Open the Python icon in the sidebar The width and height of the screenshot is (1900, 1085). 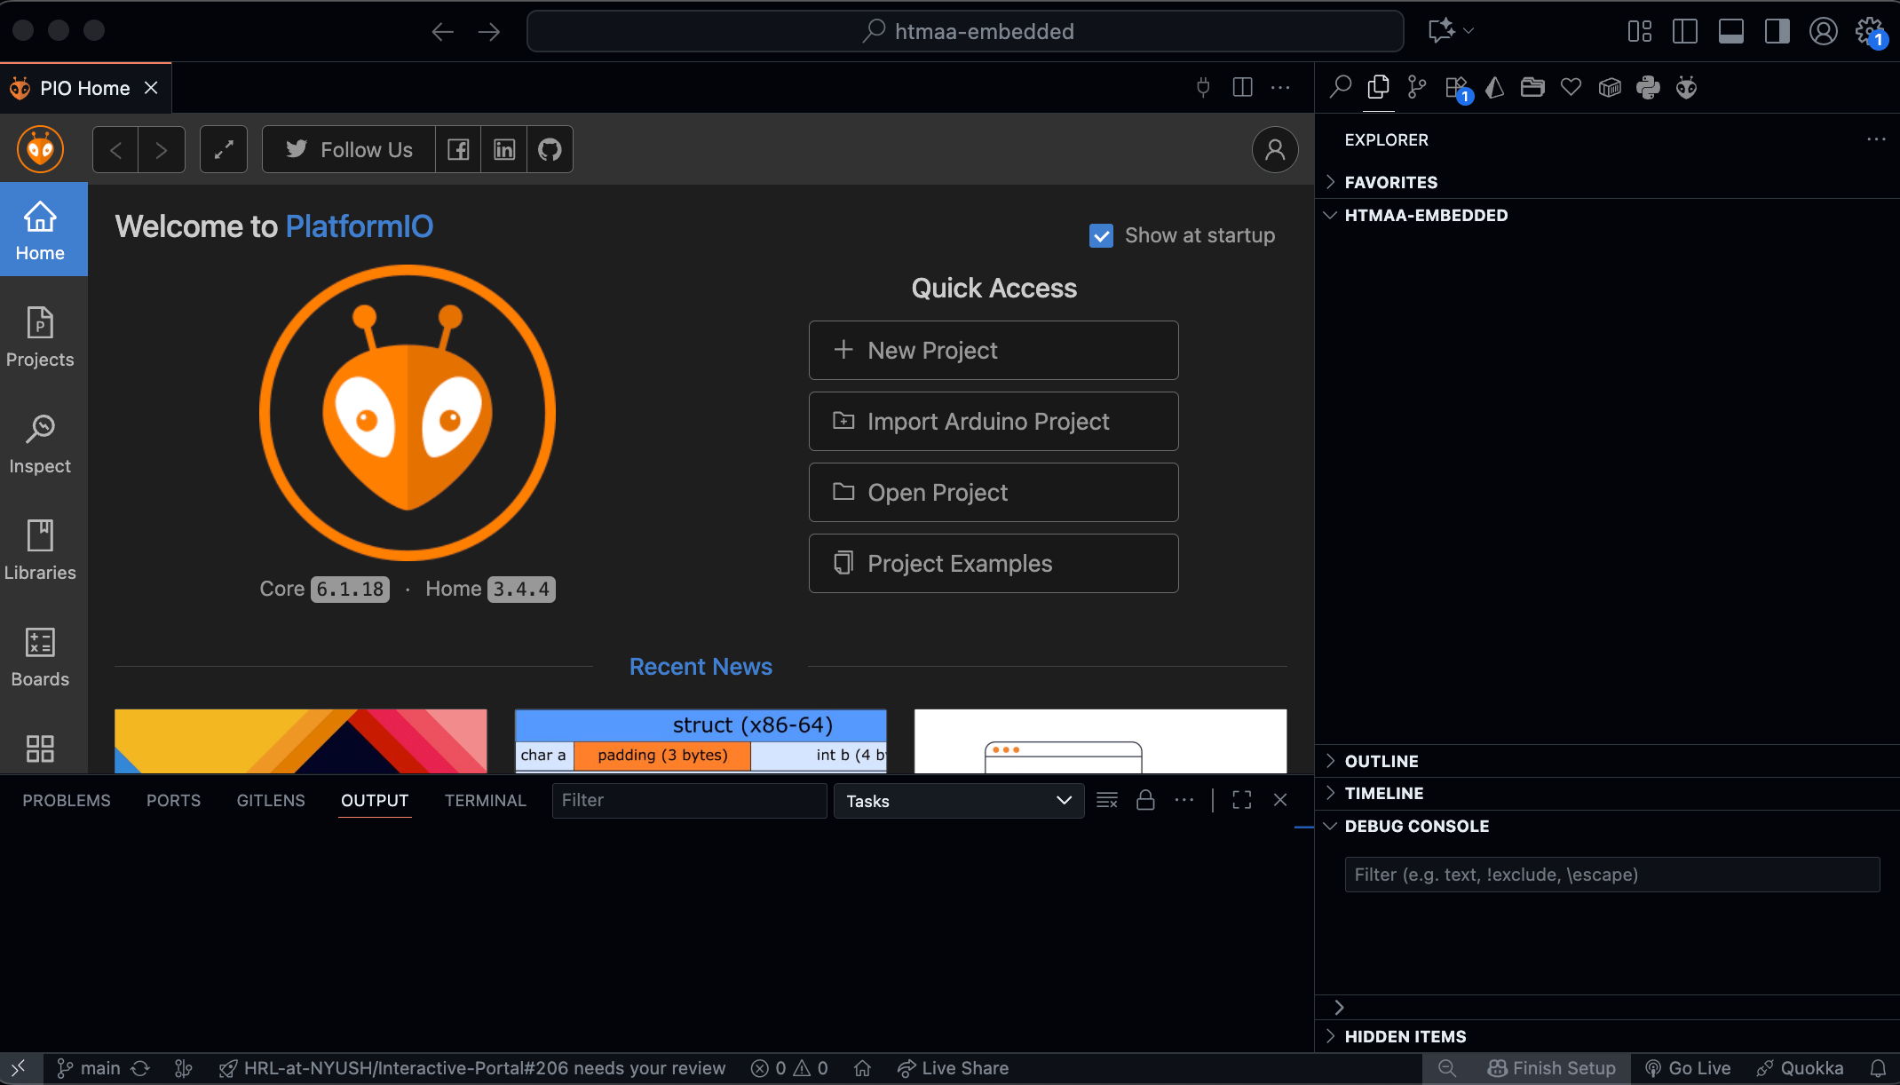click(1648, 87)
